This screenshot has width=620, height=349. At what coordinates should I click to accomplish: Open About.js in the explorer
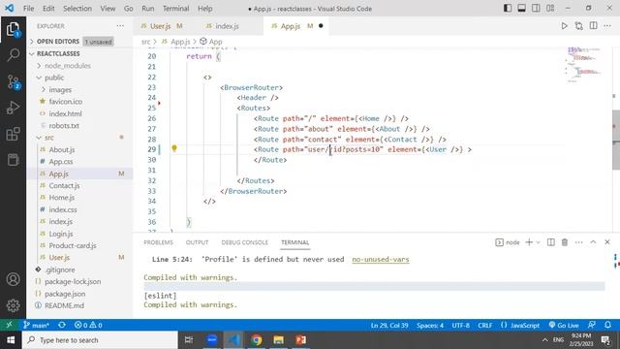point(62,149)
